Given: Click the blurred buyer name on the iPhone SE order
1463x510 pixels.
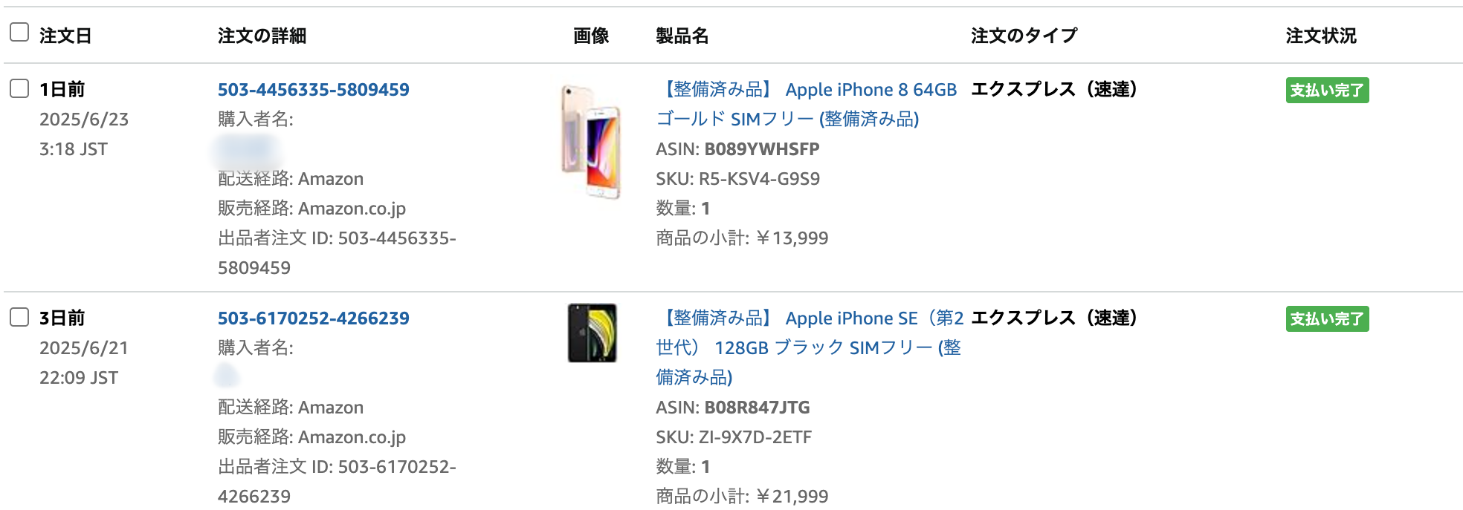Looking at the screenshot, I should [227, 376].
